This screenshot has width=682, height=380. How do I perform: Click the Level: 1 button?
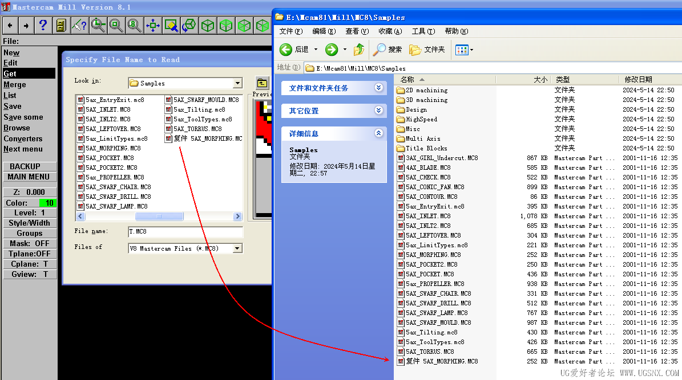click(30, 213)
